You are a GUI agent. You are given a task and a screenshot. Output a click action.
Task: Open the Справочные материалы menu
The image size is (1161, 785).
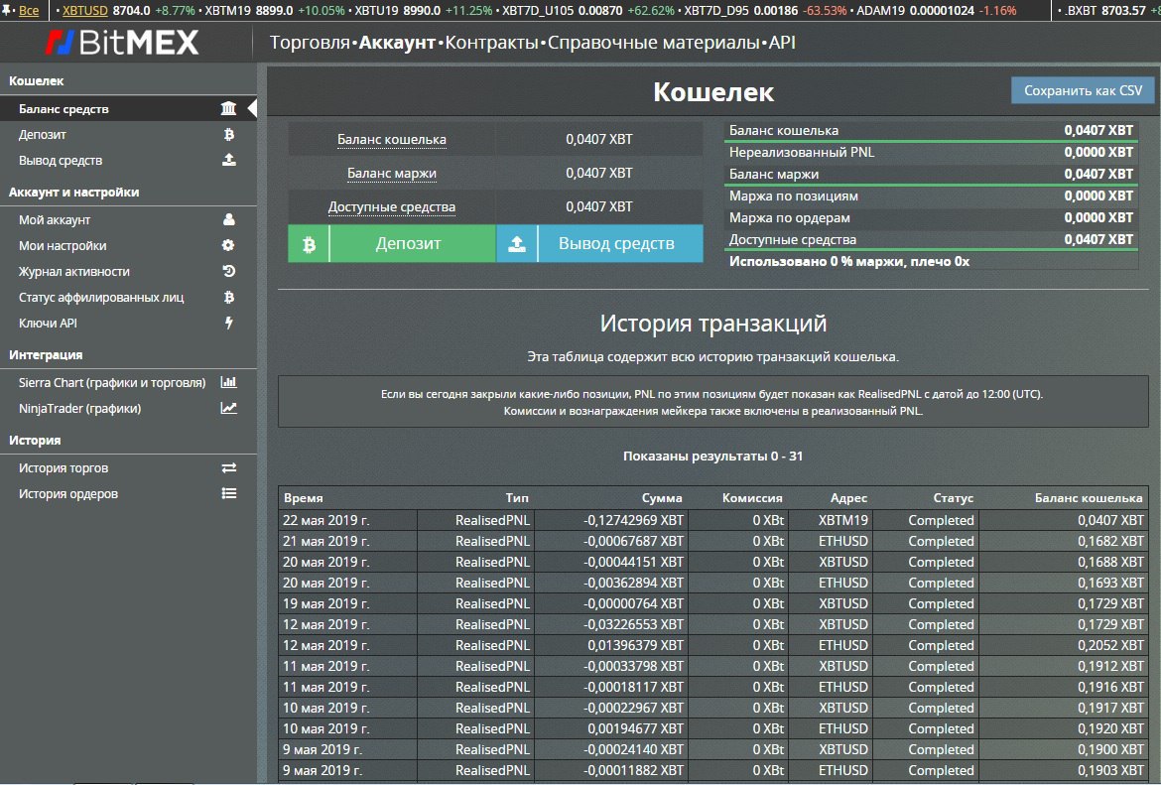tap(654, 43)
